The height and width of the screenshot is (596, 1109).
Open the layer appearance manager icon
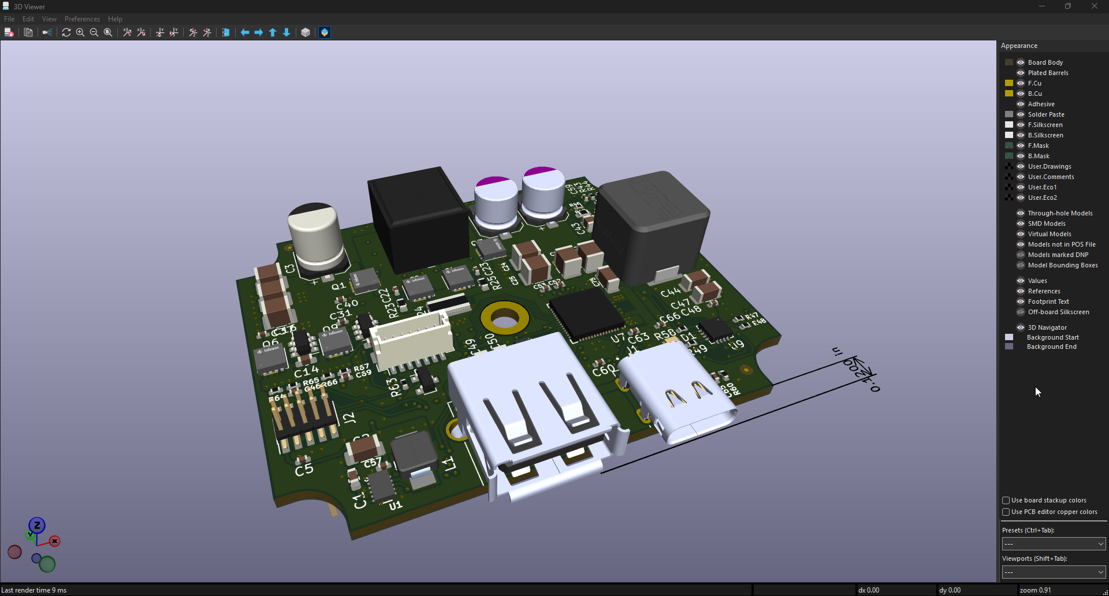click(325, 32)
